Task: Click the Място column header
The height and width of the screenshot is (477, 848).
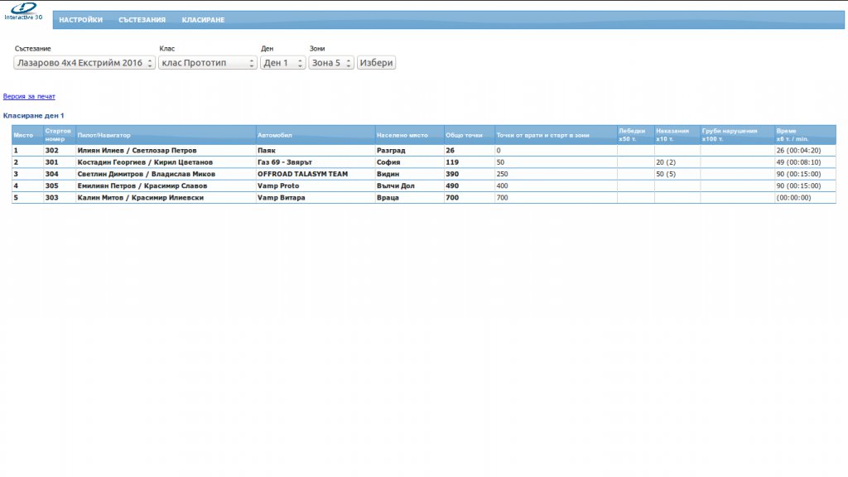Action: click(23, 135)
